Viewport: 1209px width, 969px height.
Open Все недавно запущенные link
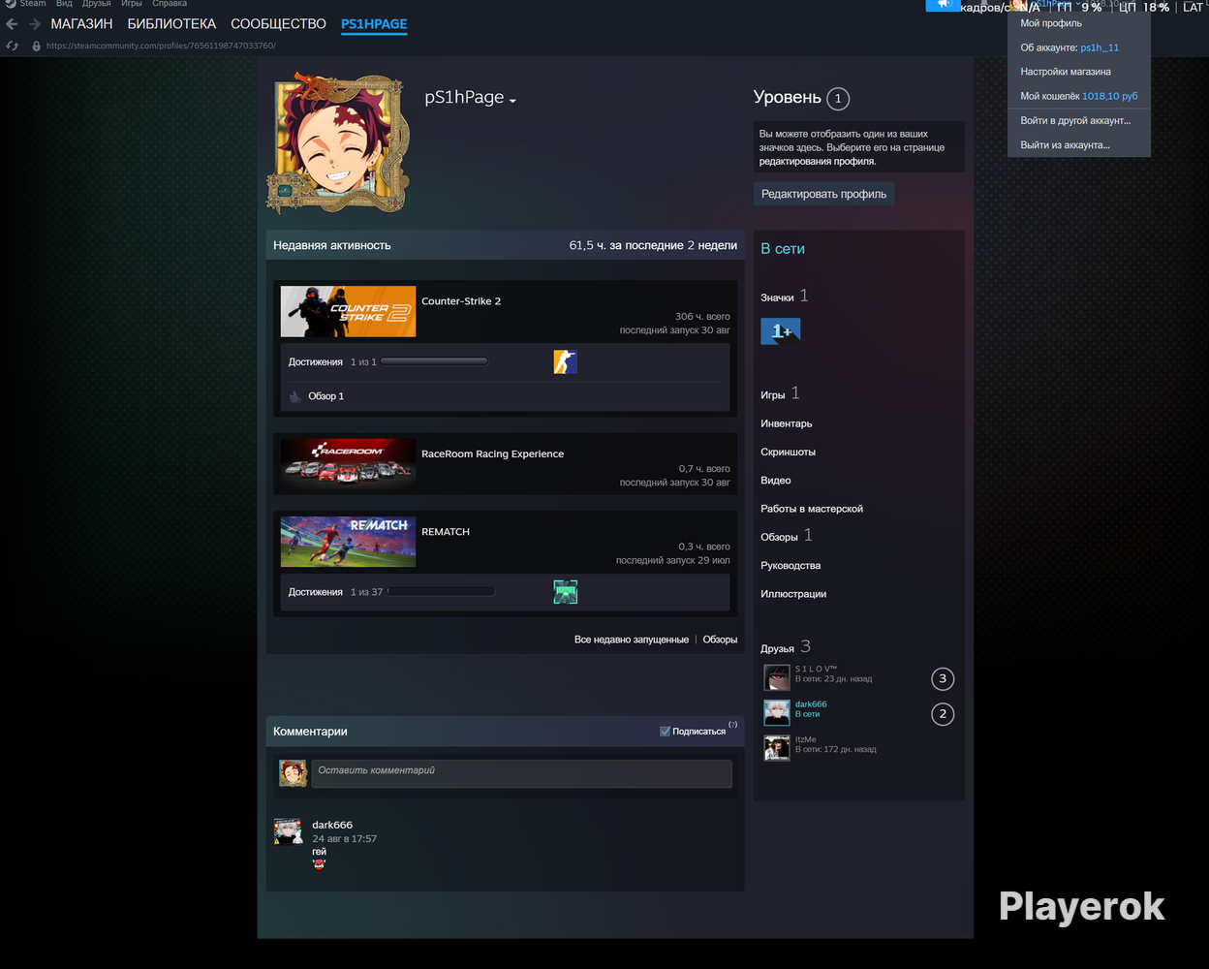point(632,640)
